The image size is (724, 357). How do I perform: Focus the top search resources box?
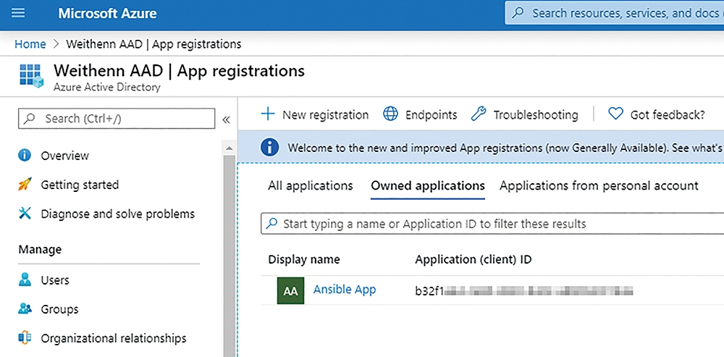point(614,13)
